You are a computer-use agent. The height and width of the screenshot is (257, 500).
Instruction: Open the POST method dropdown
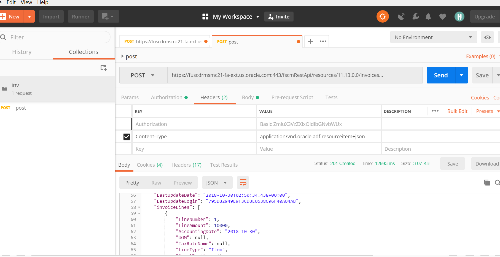coord(143,75)
